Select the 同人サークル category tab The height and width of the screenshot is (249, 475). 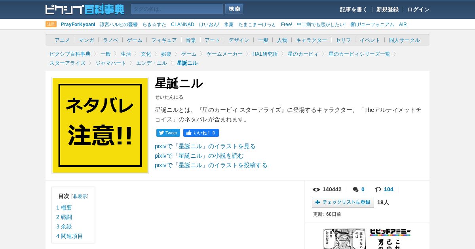(x=405, y=40)
